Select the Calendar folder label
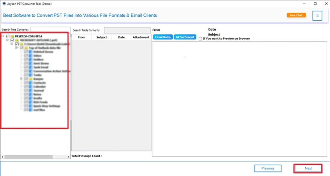330x176 pixels. pyautogui.click(x=39, y=87)
